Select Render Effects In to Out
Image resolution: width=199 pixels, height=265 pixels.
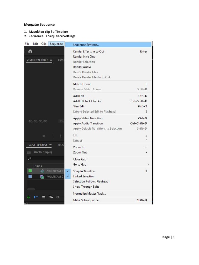pyautogui.click(x=108, y=51)
